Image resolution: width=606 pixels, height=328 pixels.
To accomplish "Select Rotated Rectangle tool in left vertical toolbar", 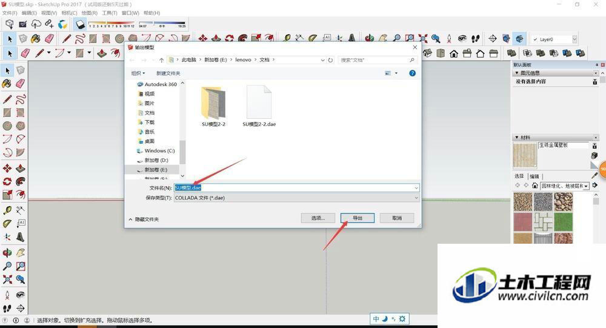I will (21, 113).
